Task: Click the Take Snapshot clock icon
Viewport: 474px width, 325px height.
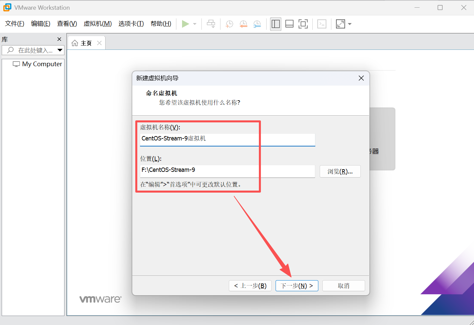Action: pos(229,24)
